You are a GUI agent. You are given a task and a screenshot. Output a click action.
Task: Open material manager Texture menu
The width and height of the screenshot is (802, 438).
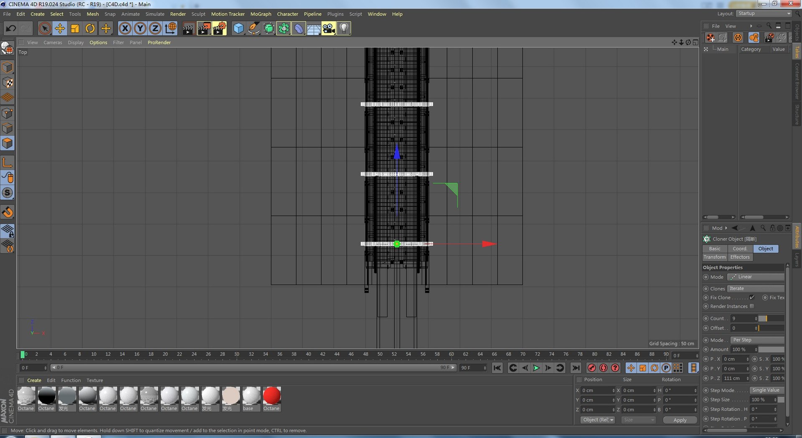click(94, 380)
